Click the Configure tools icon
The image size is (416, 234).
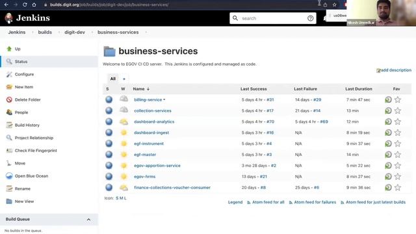click(9, 74)
